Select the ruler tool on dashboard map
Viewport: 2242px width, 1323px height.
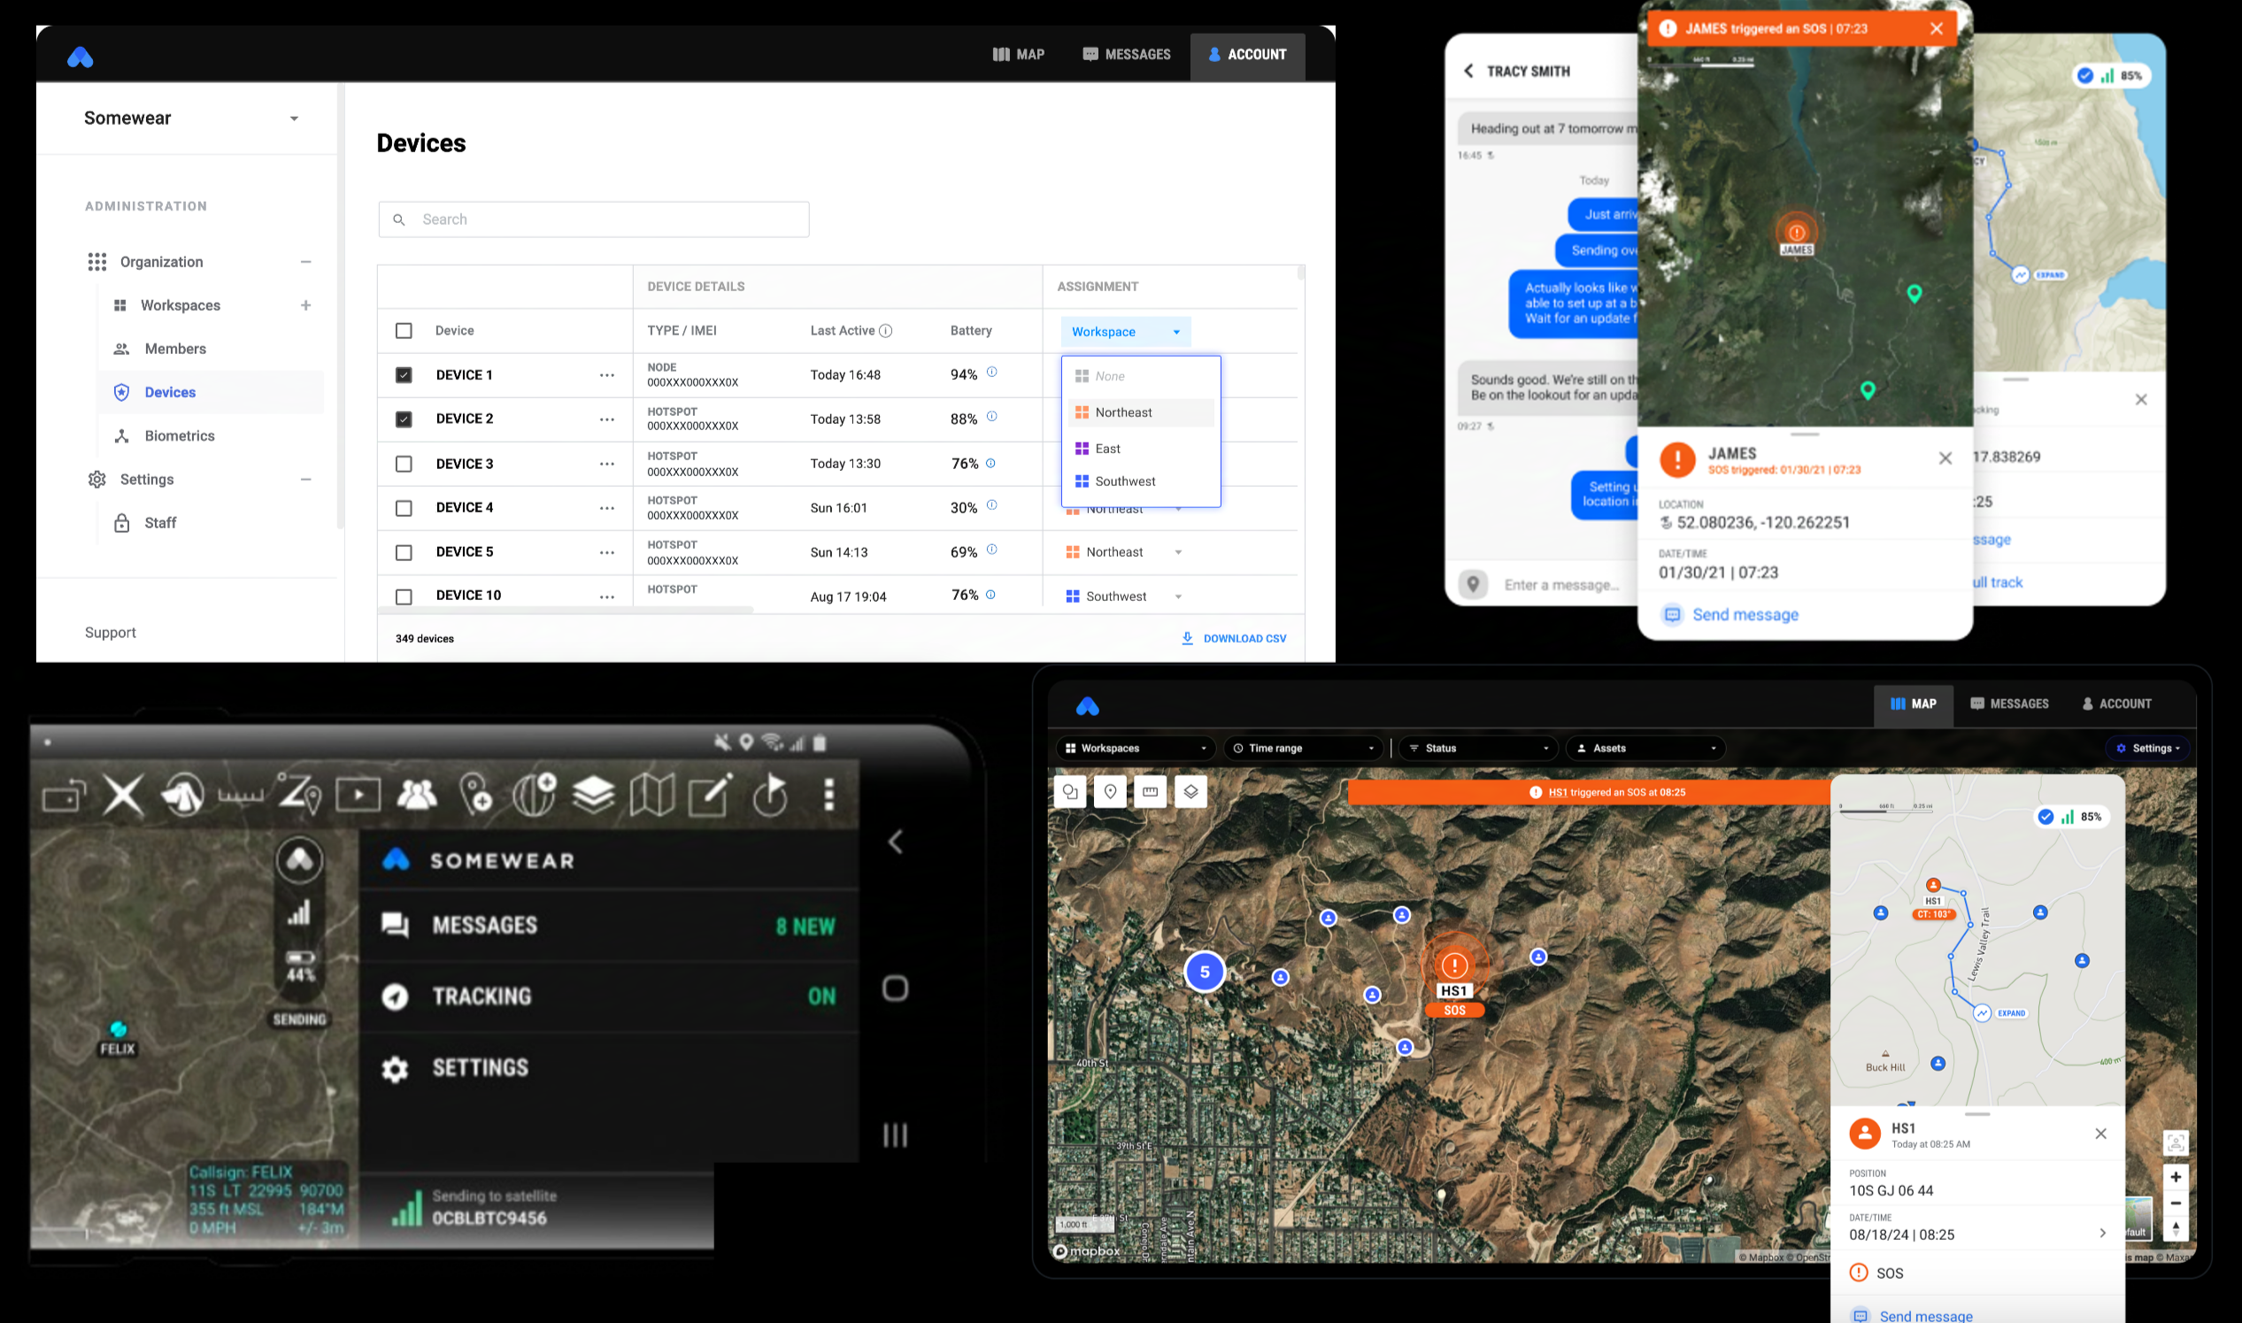[1150, 792]
